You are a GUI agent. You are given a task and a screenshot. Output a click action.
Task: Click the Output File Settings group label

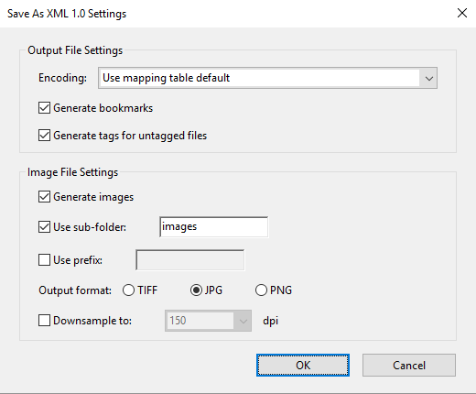pyautogui.click(x=75, y=50)
